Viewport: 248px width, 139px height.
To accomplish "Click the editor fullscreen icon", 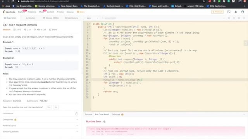I will point(244,18).
